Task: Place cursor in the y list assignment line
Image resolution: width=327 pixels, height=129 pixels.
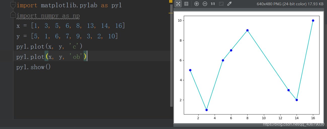Action: click(67, 36)
